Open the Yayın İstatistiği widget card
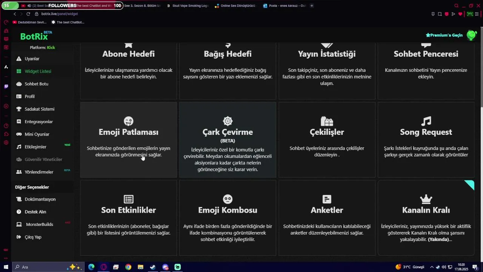 pos(327,71)
